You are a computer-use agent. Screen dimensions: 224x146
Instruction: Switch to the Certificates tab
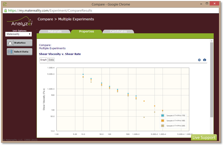point(118,31)
